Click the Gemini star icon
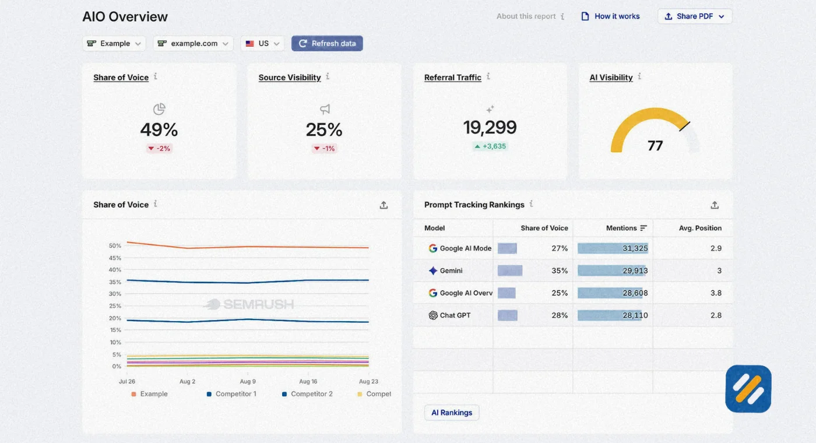The height and width of the screenshot is (443, 816). [433, 270]
